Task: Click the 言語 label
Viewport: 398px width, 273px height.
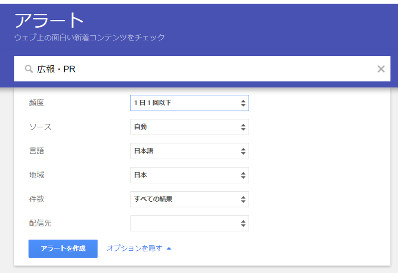Action: [x=36, y=151]
